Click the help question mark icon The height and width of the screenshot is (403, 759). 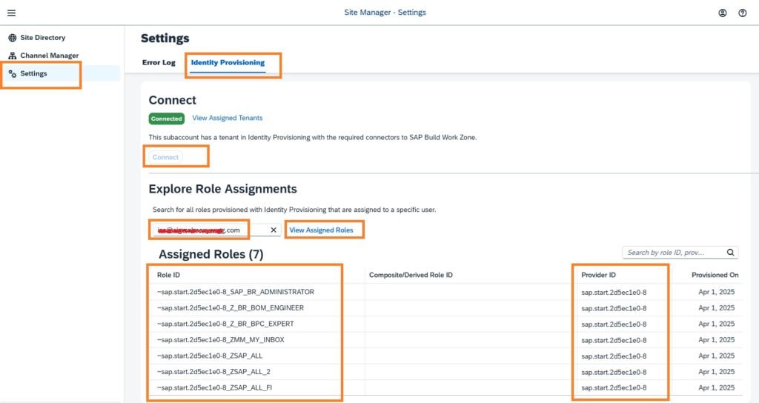(742, 13)
